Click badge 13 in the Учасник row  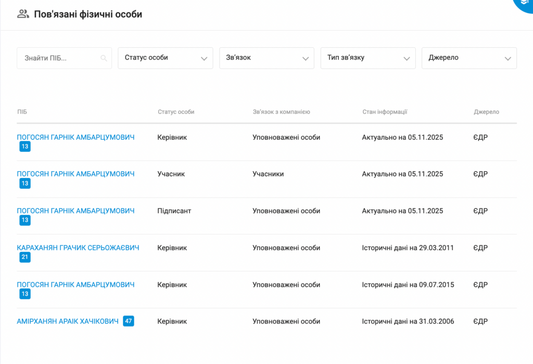tap(25, 183)
